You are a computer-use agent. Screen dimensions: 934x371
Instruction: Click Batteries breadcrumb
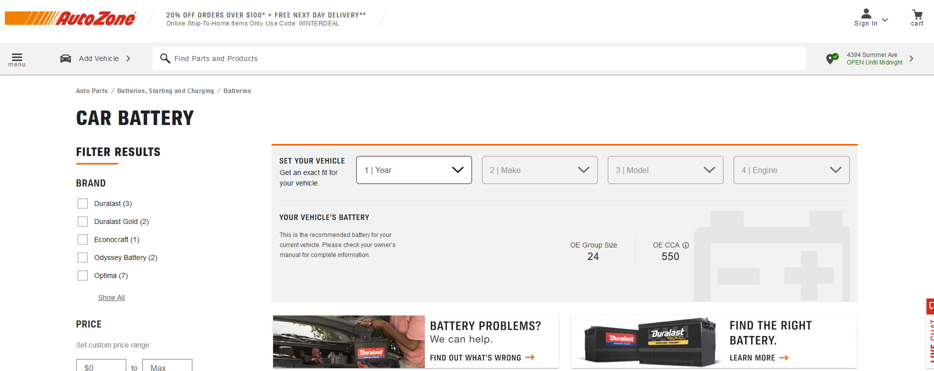237,91
